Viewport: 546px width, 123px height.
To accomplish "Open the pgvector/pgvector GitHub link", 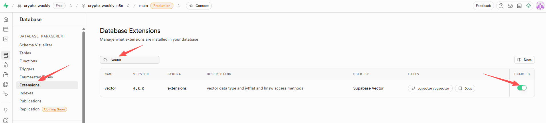I will coord(430,88).
